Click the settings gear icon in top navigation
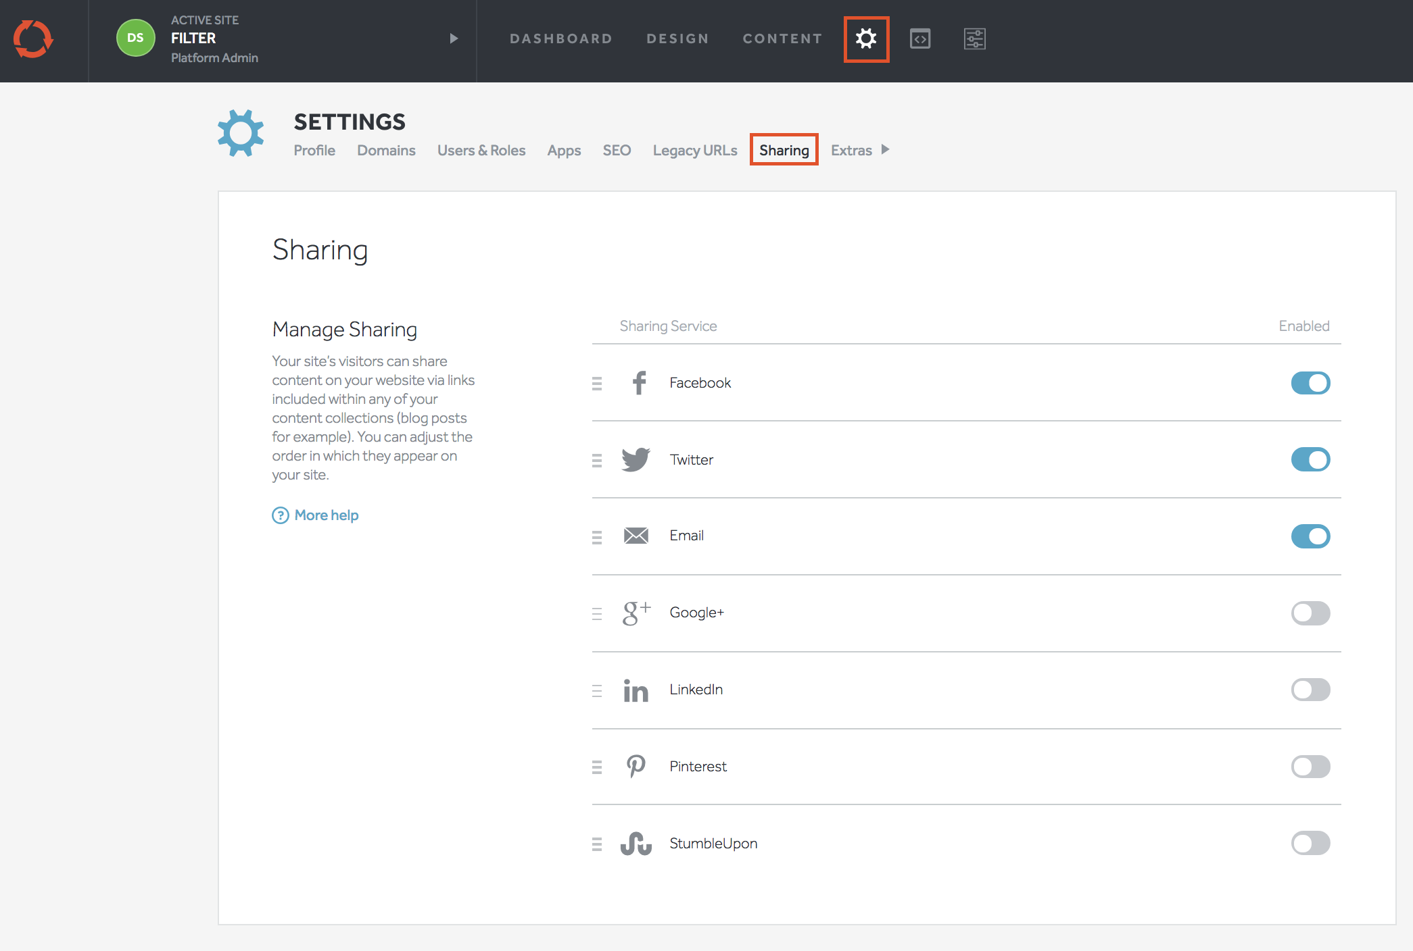The width and height of the screenshot is (1413, 951). click(866, 39)
